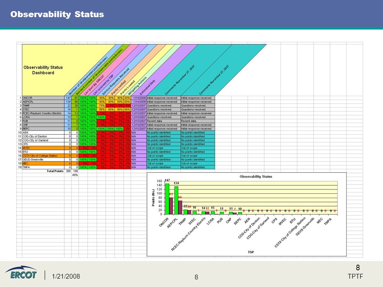Select the 'Service Requests Received' column header
Viewport: 383px width, 287px height.
(116, 81)
